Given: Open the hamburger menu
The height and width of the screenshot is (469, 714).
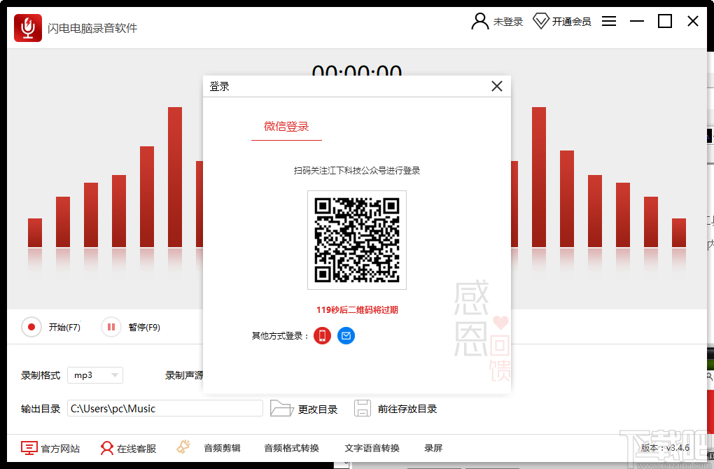Looking at the screenshot, I should [608, 21].
